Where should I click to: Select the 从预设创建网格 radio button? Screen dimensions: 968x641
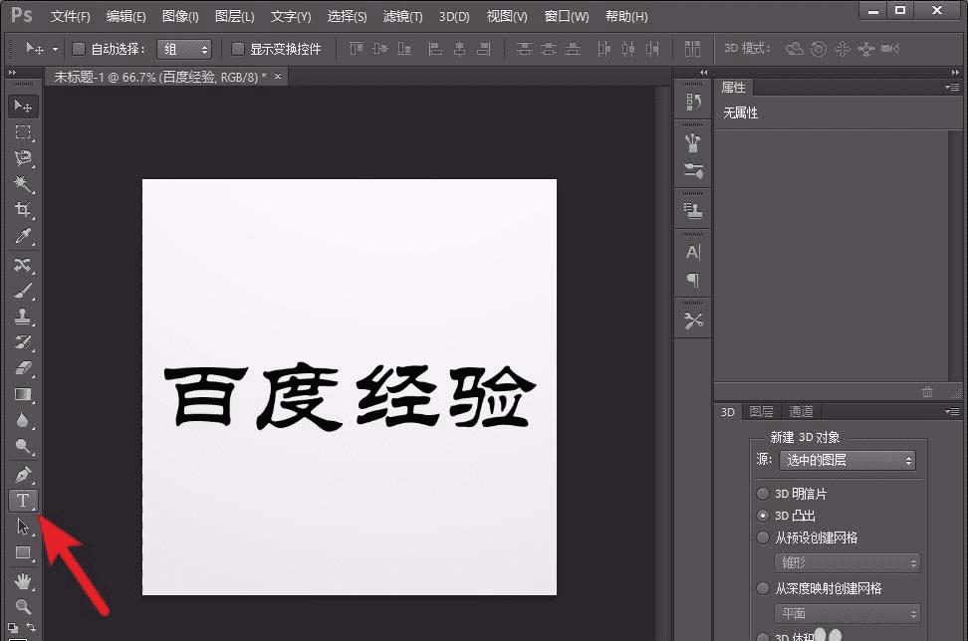click(x=763, y=537)
